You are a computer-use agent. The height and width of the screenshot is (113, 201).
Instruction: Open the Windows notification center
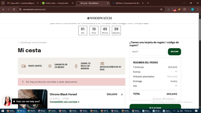196,111
